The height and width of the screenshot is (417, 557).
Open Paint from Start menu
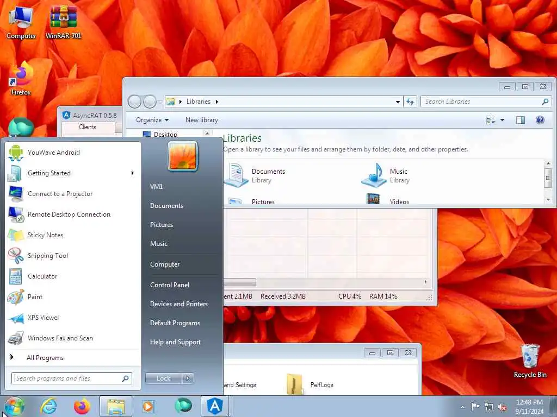pos(73,296)
